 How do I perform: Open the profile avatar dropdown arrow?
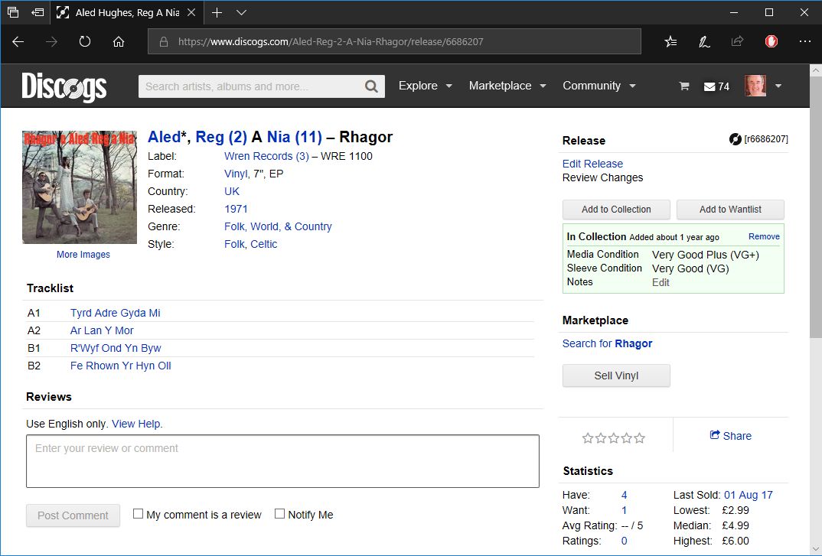pos(778,86)
